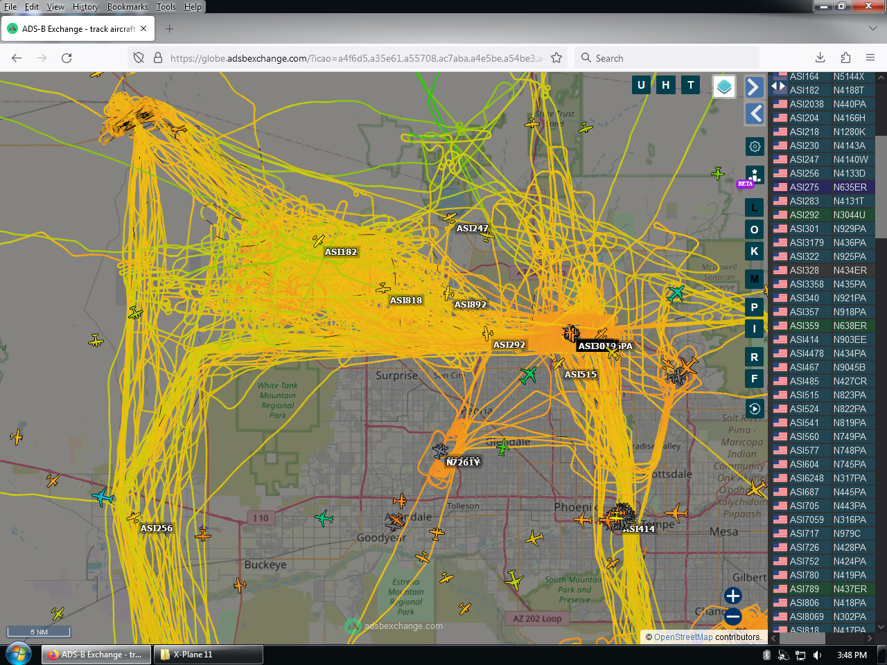Toggle the I map button
The height and width of the screenshot is (665, 887).
755,329
